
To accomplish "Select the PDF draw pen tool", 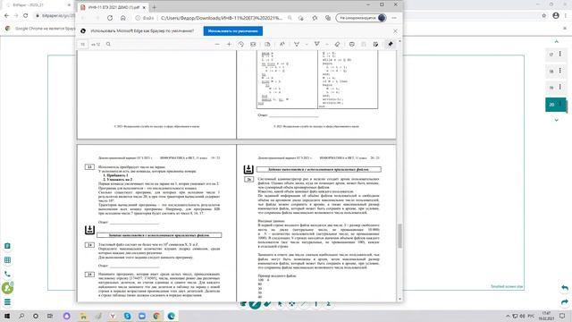I will [x=297, y=44].
